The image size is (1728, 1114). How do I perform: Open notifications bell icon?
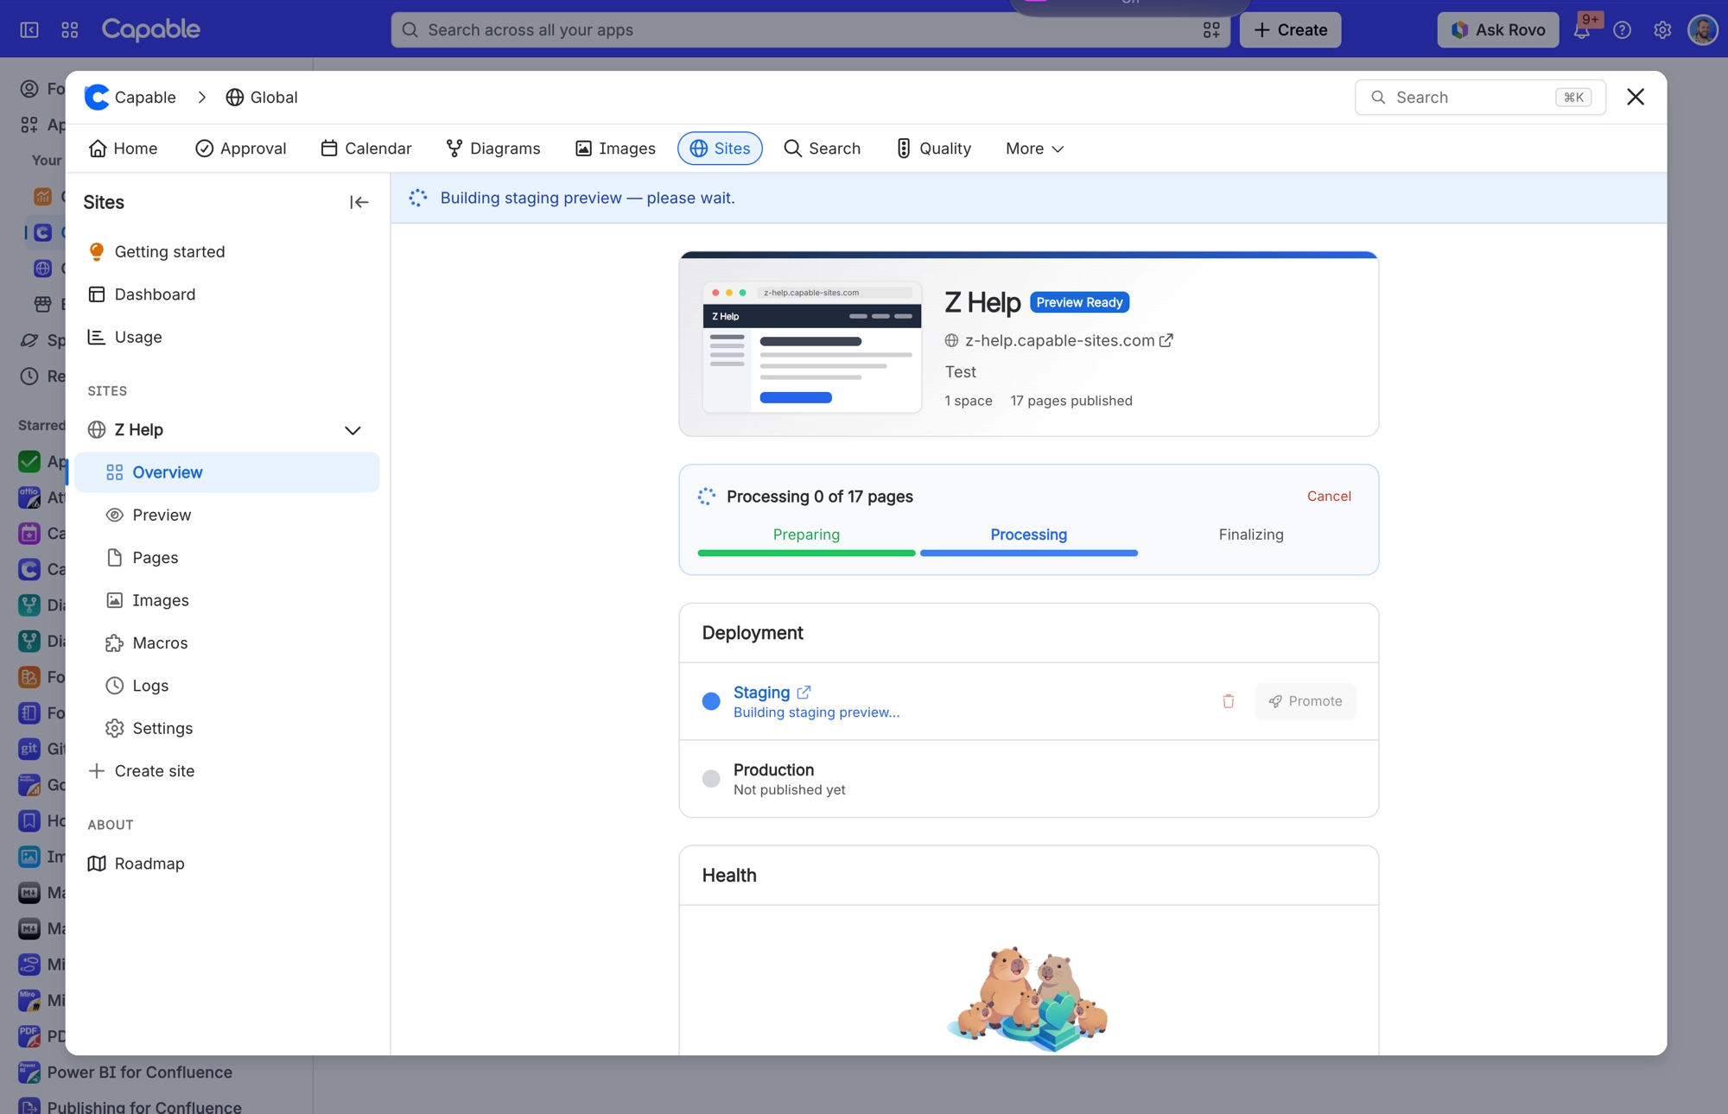1582,29
